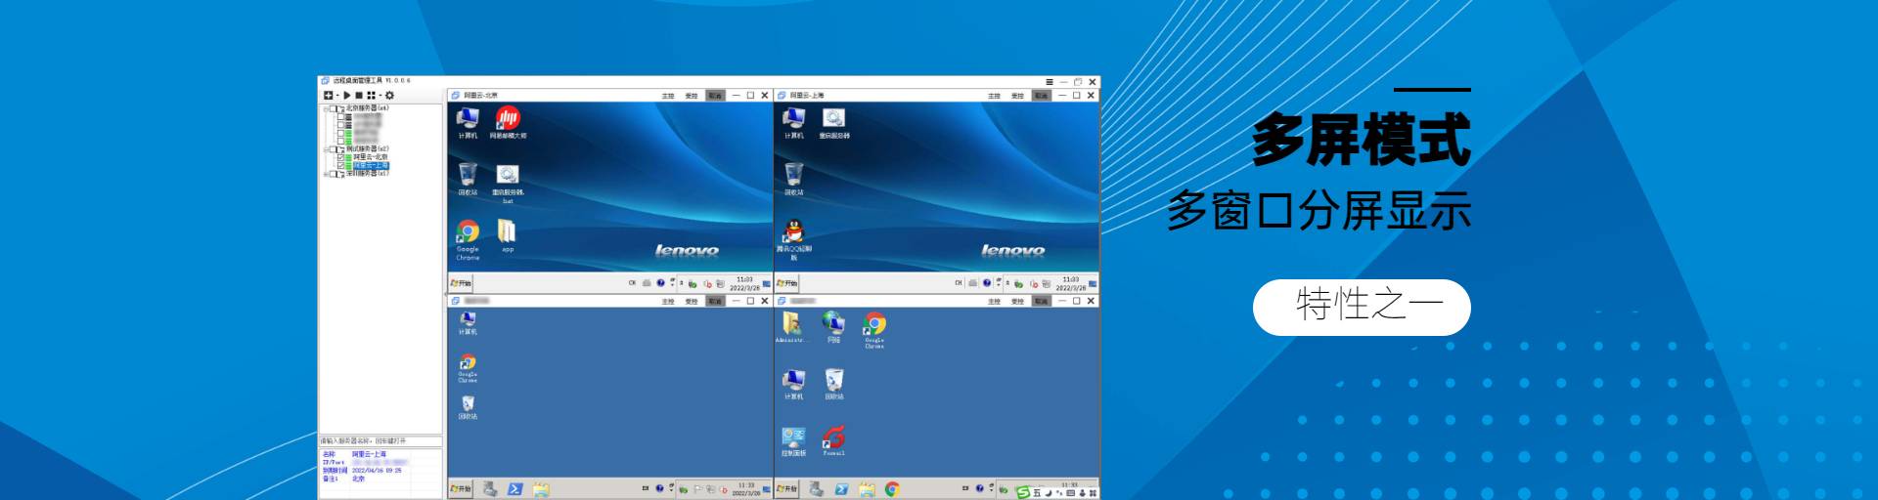The width and height of the screenshot is (1878, 500).
Task: Open the Tencent QQ icon on 阿里云-上海
Action: coord(793,232)
